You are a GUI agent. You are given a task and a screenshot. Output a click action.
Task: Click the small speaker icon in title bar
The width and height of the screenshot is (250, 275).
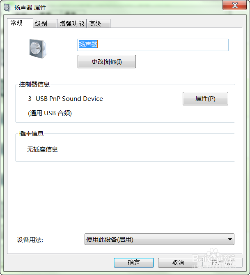(x=7, y=8)
